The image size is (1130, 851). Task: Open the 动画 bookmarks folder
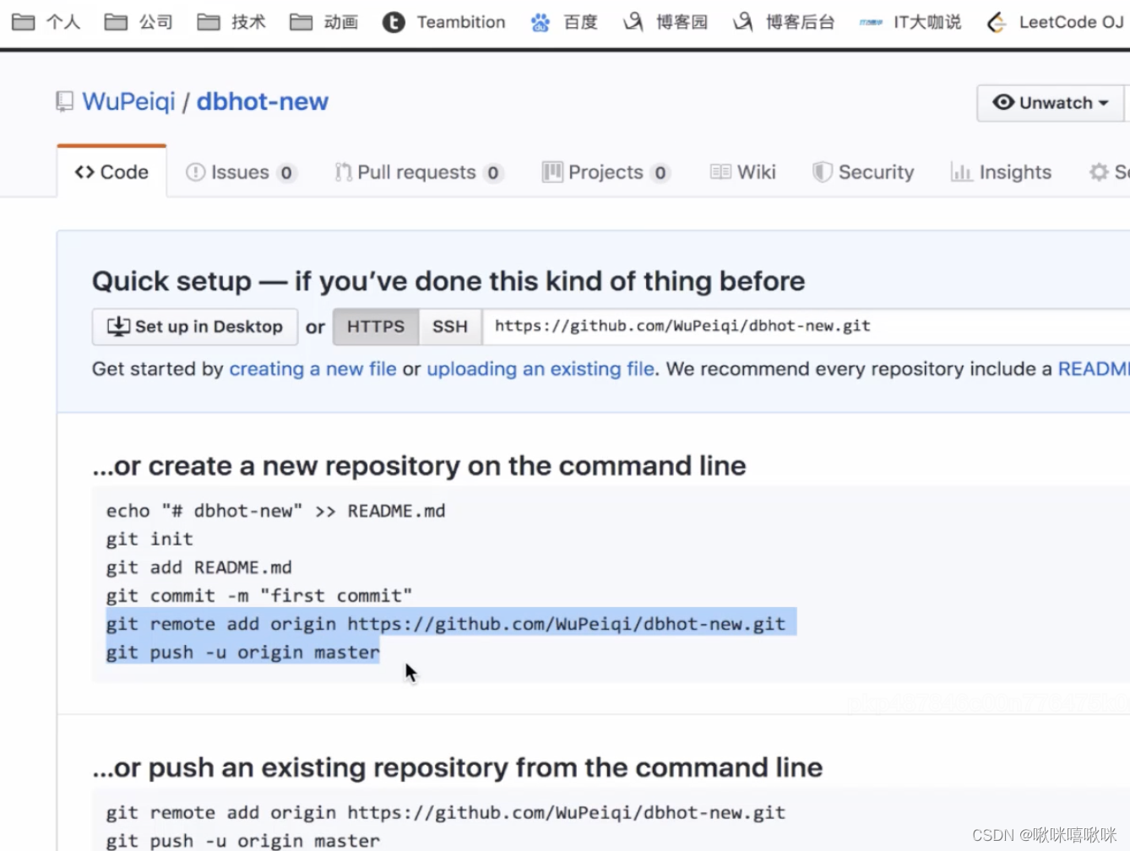point(324,22)
